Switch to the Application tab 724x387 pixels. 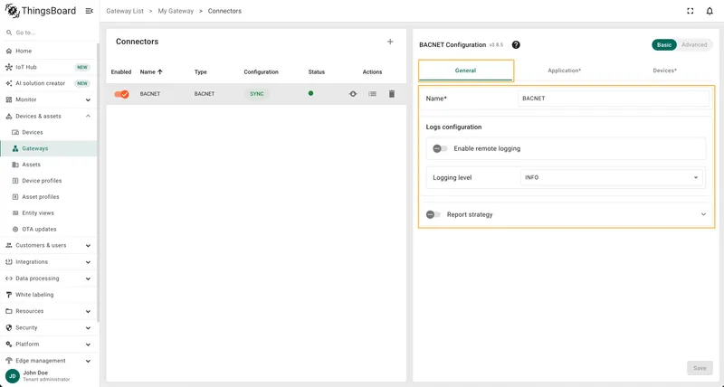pyautogui.click(x=564, y=71)
